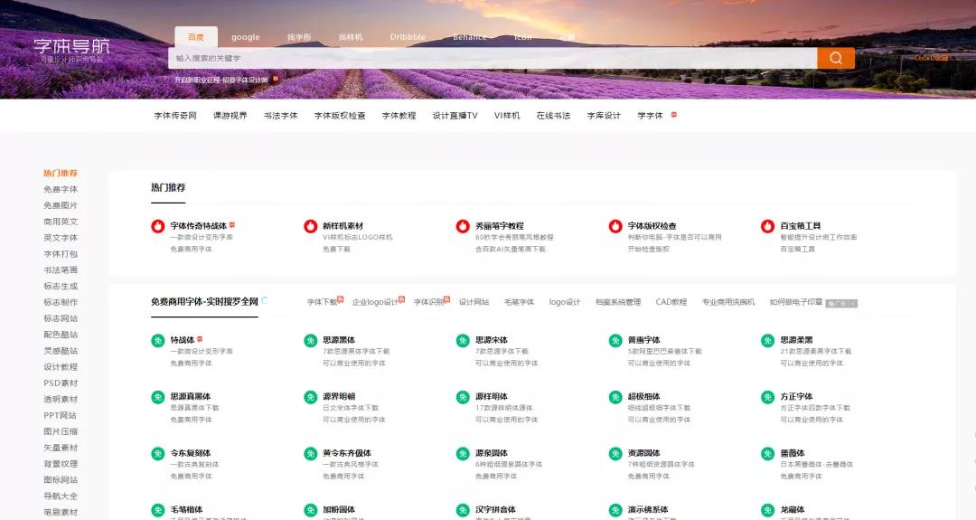
Task: Click the green 免 badge beside 思源宋体
Action: click(463, 340)
